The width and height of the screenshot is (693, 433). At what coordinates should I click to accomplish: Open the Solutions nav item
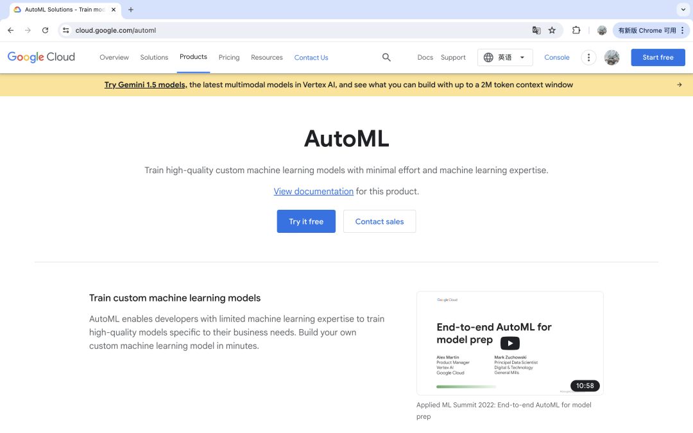[x=154, y=58]
